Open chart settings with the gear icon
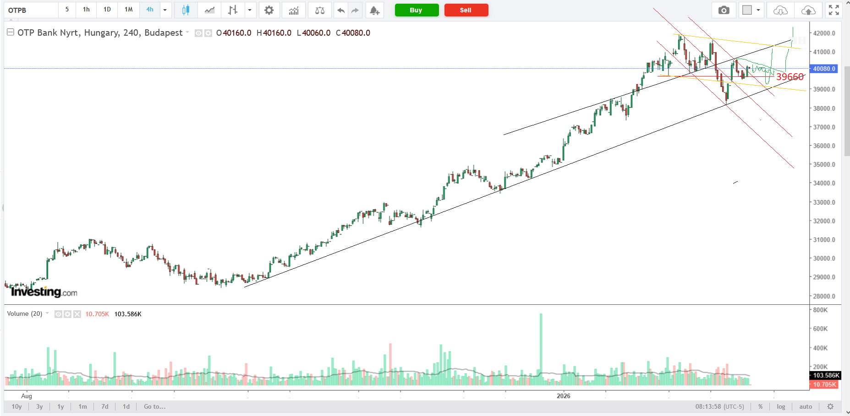The height and width of the screenshot is (416, 850). click(x=269, y=10)
